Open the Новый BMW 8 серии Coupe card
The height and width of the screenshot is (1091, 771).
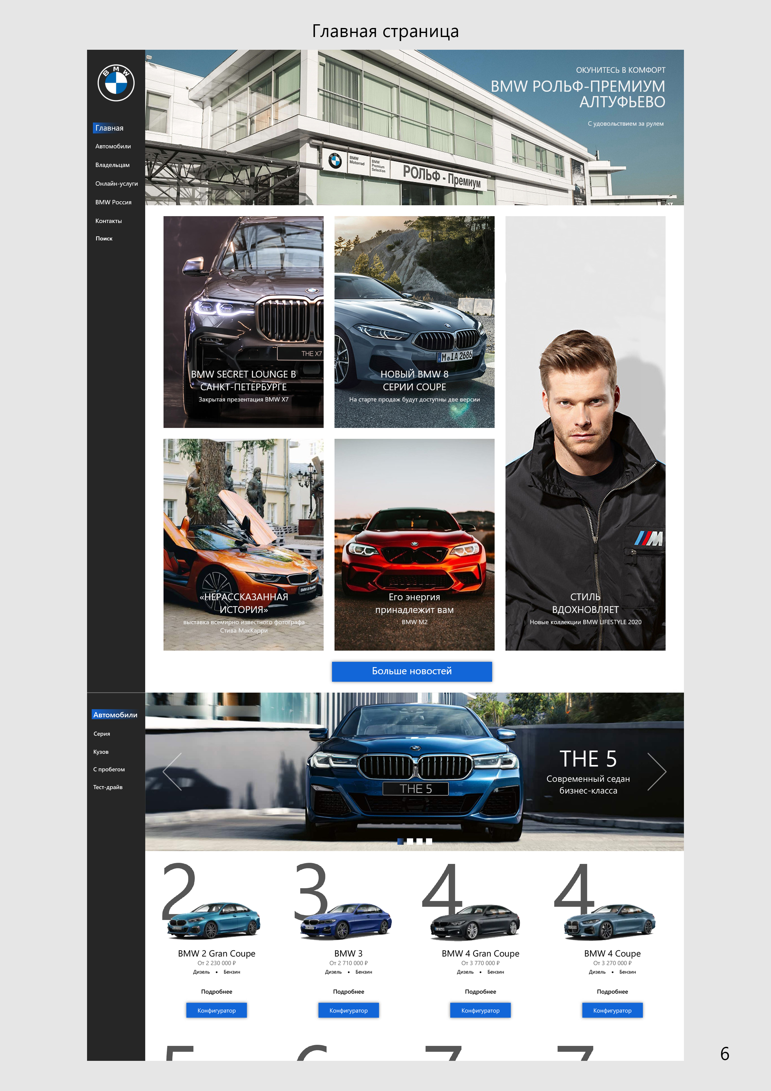(x=414, y=322)
